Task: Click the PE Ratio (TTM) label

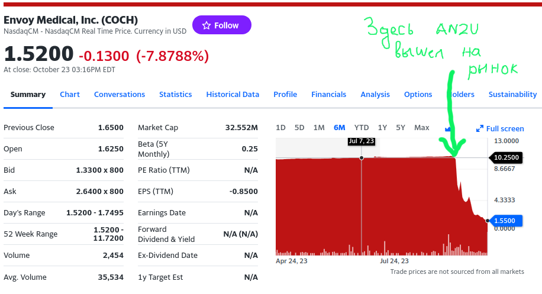Action: point(164,170)
